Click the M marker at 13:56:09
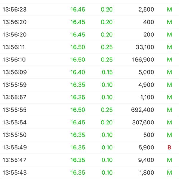The width and height of the screenshot is (179, 179). (169, 72)
